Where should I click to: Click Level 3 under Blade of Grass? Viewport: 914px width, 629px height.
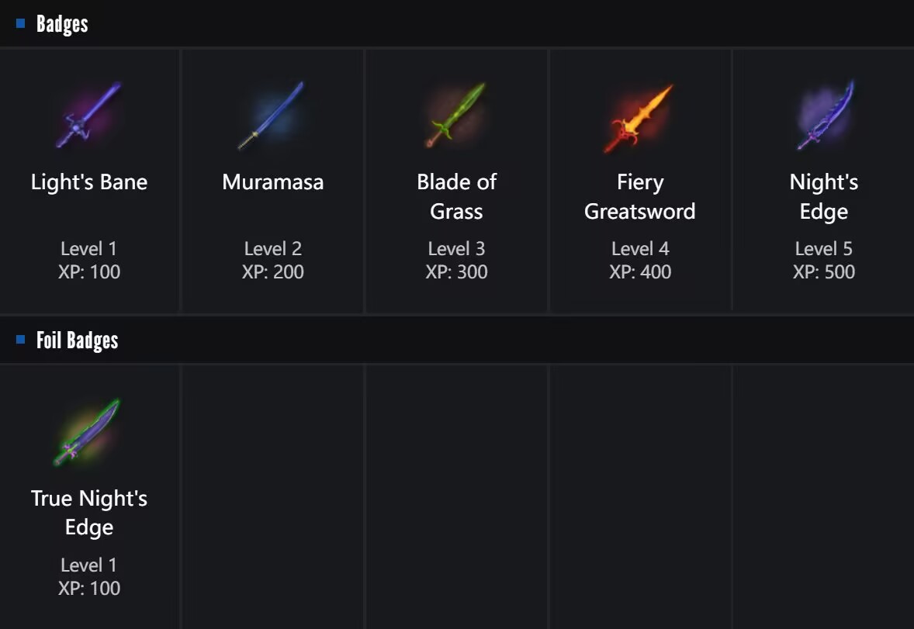[x=456, y=249]
